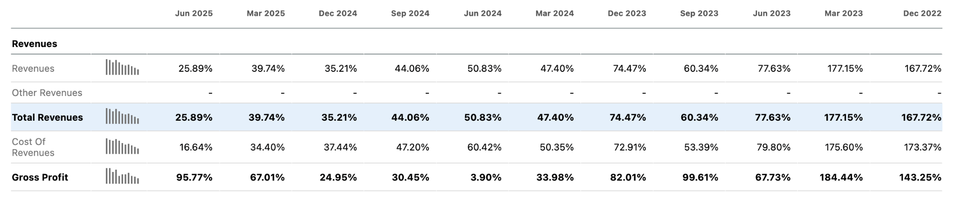Select Gross Profit value 3.90% for Jun 2024
955x199 pixels.
point(485,178)
